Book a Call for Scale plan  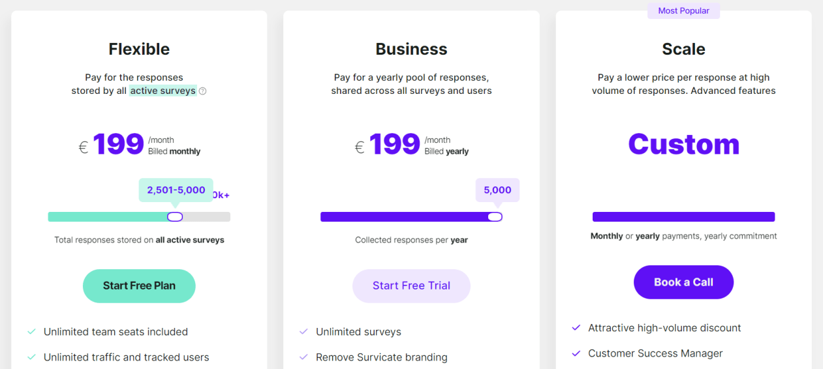(x=683, y=282)
